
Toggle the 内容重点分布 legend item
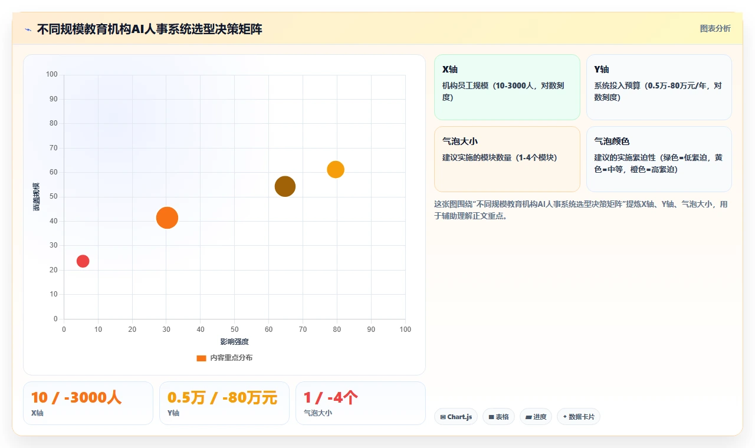224,358
